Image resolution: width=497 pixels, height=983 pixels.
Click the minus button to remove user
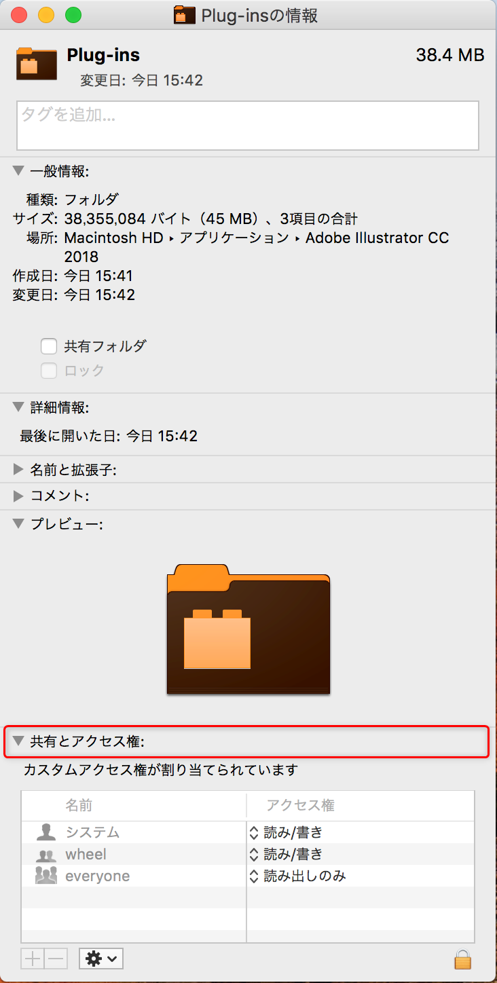(x=56, y=959)
